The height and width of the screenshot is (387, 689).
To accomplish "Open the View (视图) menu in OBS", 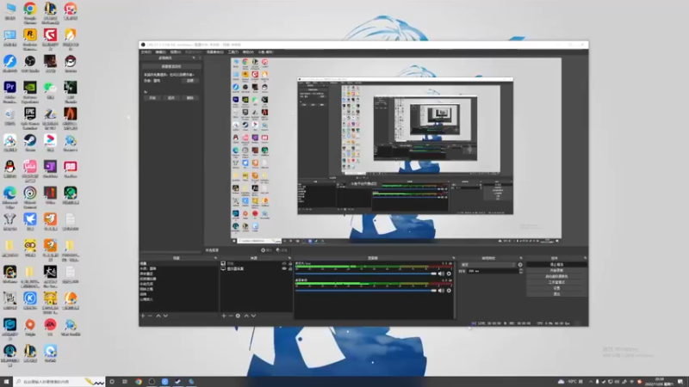I will coord(176,52).
